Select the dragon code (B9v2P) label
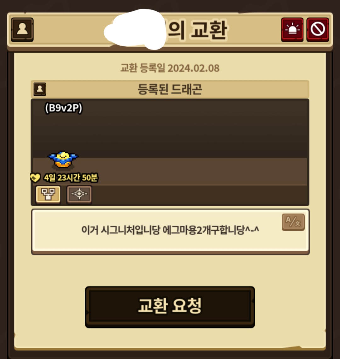This screenshot has width=340, height=359. 63,108
